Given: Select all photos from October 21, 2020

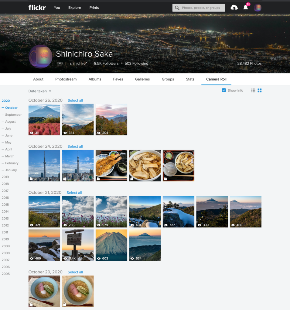Looking at the screenshot, I should (74, 193).
